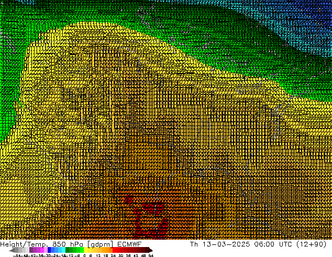Select the cyan swatch above label -18

(63, 250)
